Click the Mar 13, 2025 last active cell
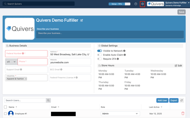The height and width of the screenshot is (118, 190). (156, 114)
